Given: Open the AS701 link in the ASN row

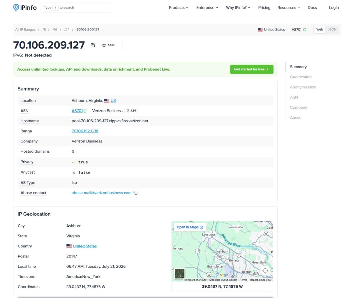Looking at the screenshot, I should tap(77, 111).
